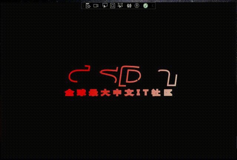237x160 pixels.
Task: Click the Chinese slogan text under logo
Action: pyautogui.click(x=118, y=93)
